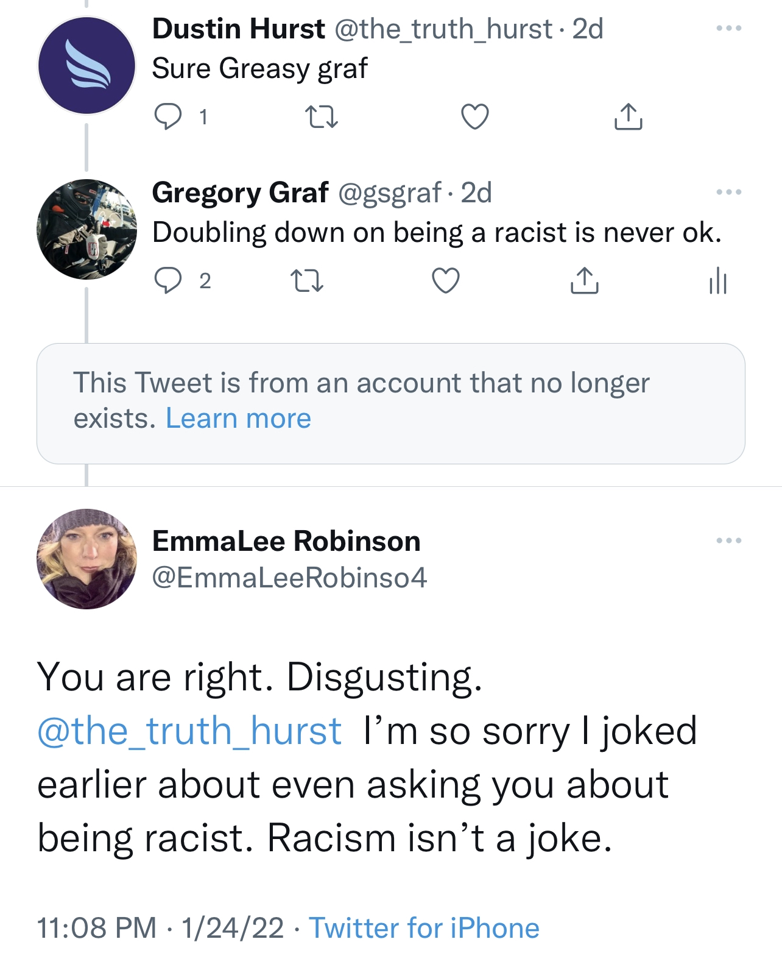This screenshot has height=953, width=782.
Task: Visit Gregory Graf's profile via his name
Action: [x=240, y=194]
